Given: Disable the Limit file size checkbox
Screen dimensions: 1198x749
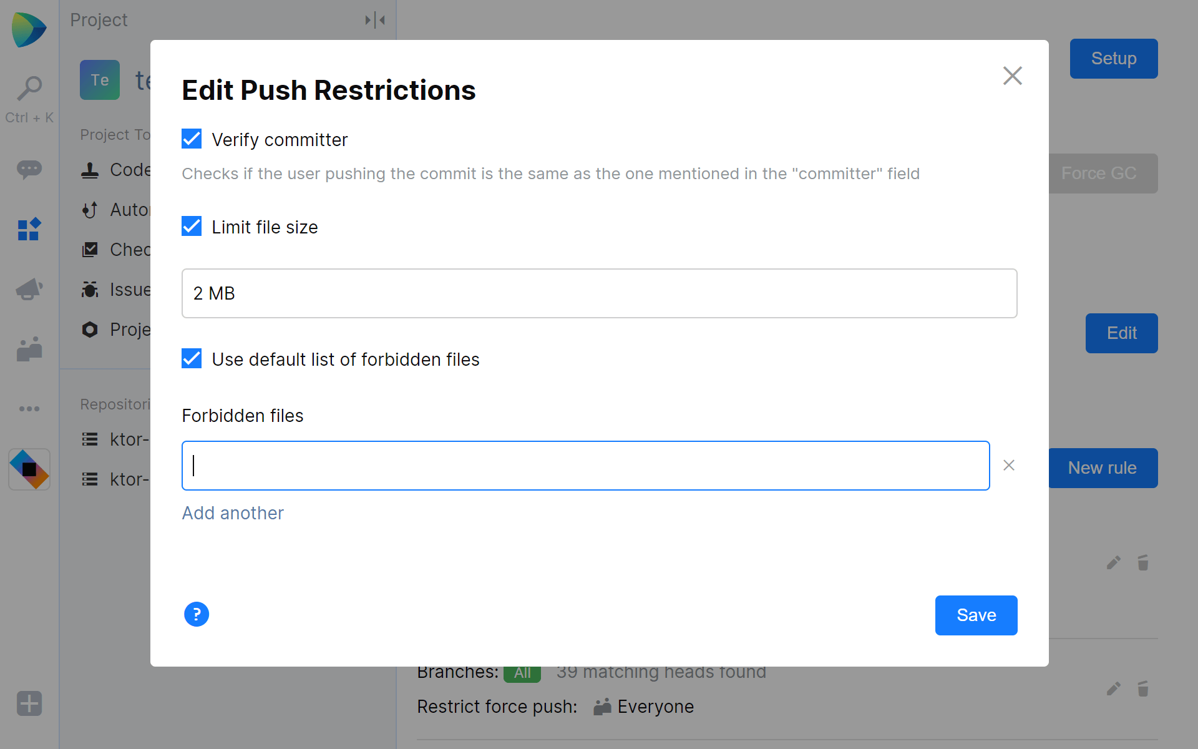Looking at the screenshot, I should 190,227.
